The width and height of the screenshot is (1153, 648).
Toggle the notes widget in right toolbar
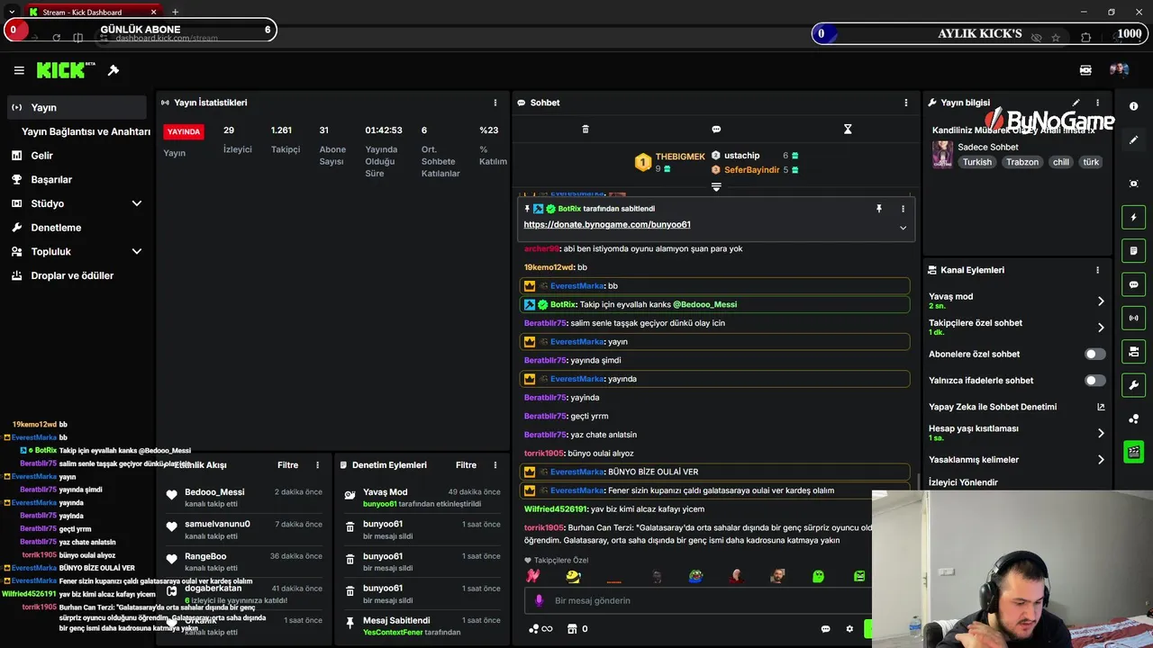[x=1133, y=250]
